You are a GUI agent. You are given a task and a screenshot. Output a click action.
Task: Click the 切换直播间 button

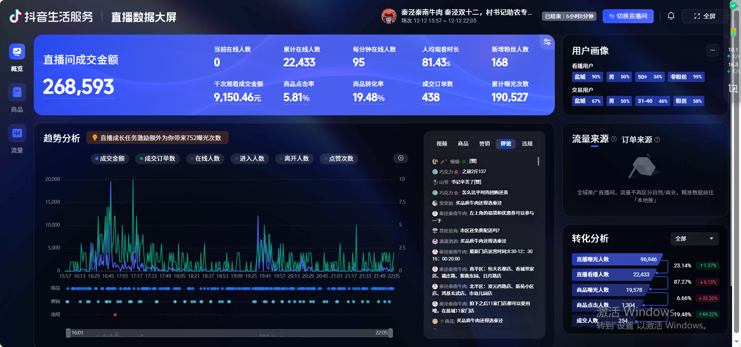click(x=628, y=16)
